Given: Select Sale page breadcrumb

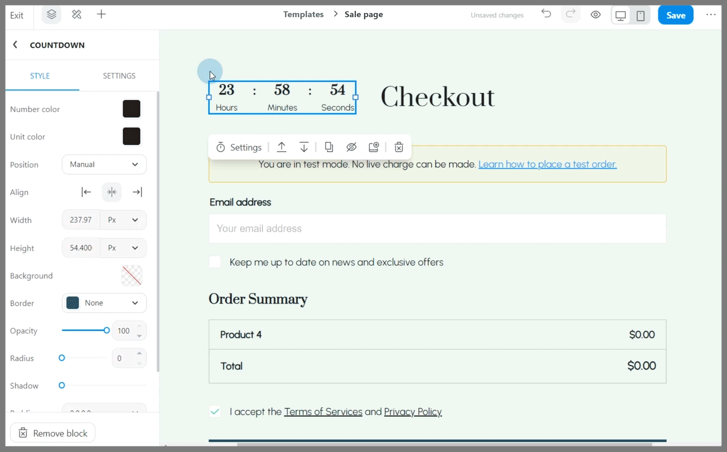Looking at the screenshot, I should tap(363, 14).
